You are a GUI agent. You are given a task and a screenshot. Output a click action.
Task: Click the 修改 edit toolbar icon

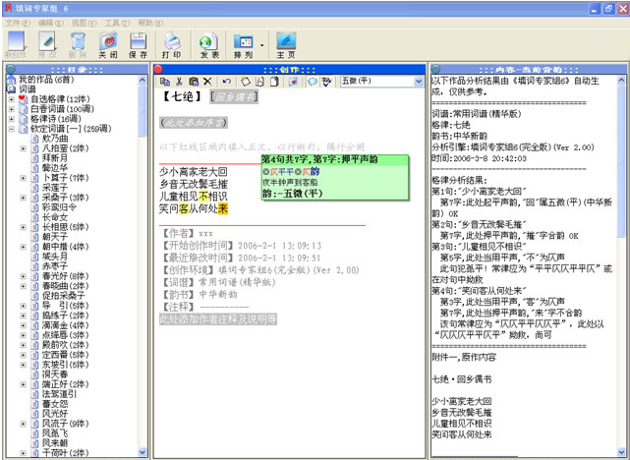click(47, 44)
